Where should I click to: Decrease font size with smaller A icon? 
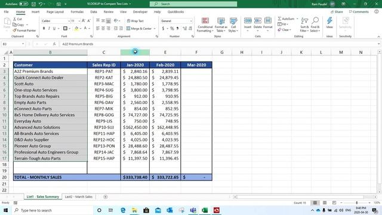[89, 21]
